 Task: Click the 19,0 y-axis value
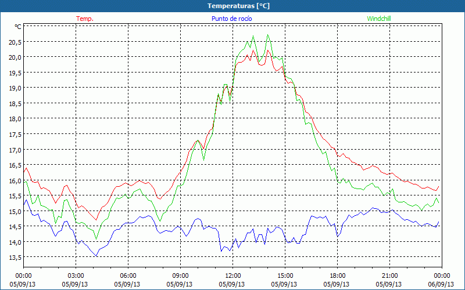[x=15, y=89]
